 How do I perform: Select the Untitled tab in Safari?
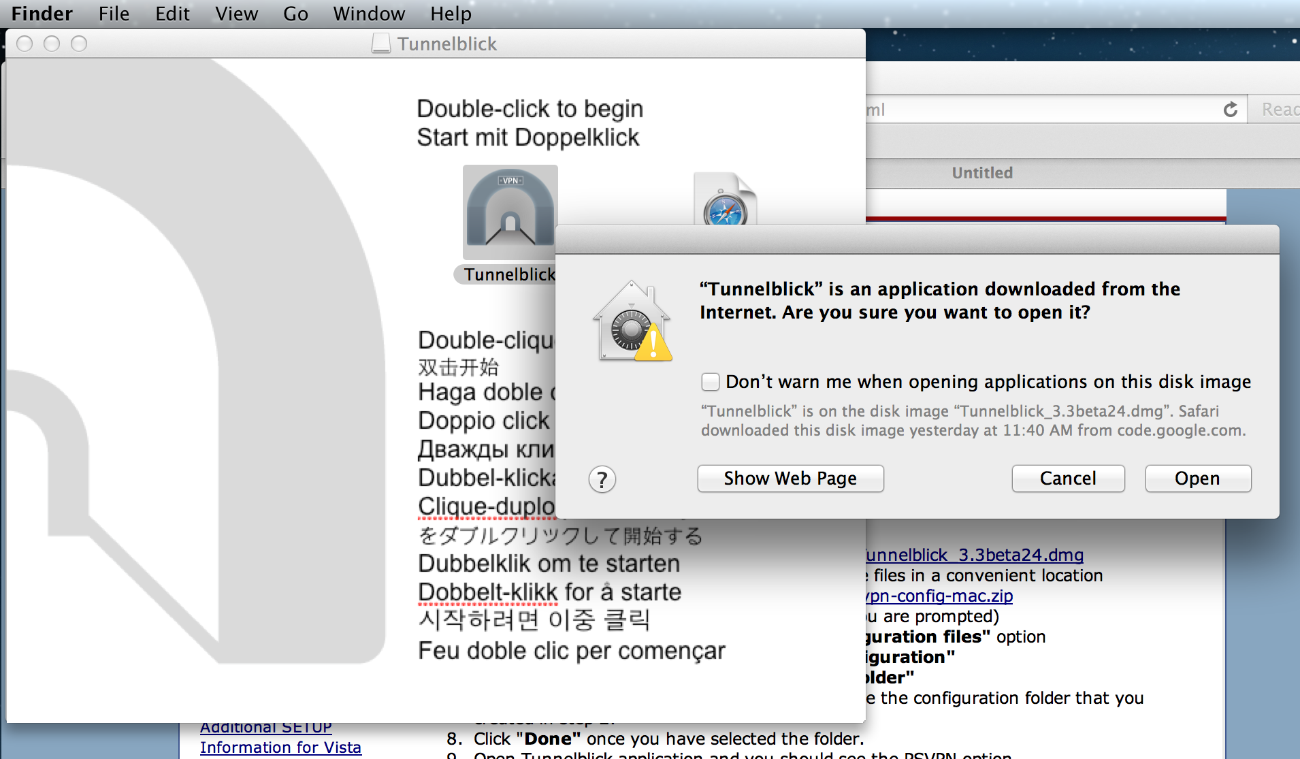point(981,173)
